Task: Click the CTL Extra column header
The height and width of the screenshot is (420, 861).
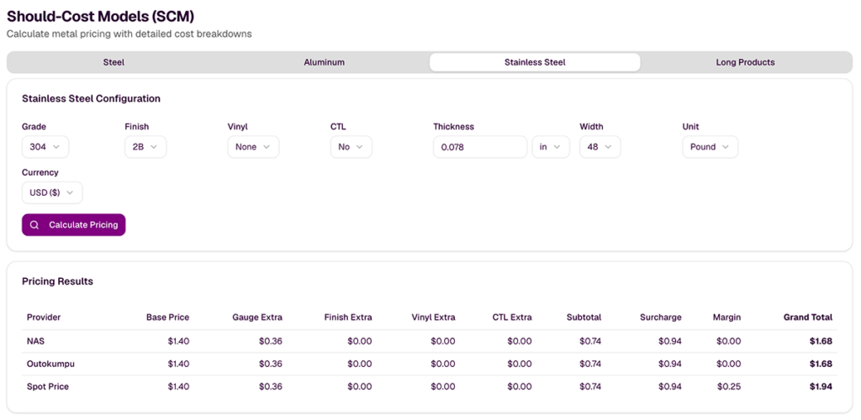Action: coord(512,317)
